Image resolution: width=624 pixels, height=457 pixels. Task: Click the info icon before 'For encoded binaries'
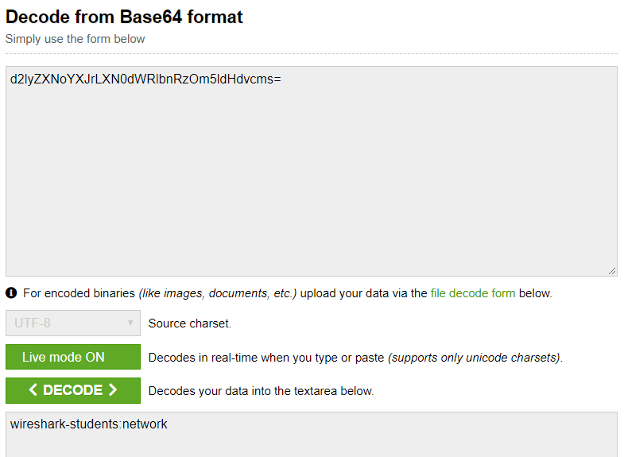[11, 293]
